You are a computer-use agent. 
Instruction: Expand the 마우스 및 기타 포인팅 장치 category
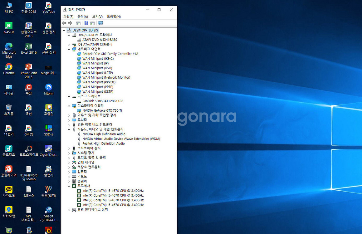pos(69,115)
